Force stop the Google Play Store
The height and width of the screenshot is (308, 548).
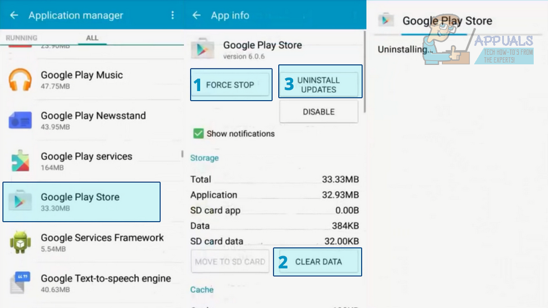point(231,85)
